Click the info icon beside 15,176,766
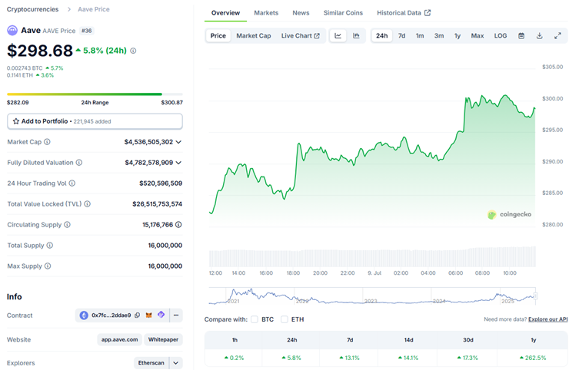This screenshot has height=370, width=579. tap(178, 224)
